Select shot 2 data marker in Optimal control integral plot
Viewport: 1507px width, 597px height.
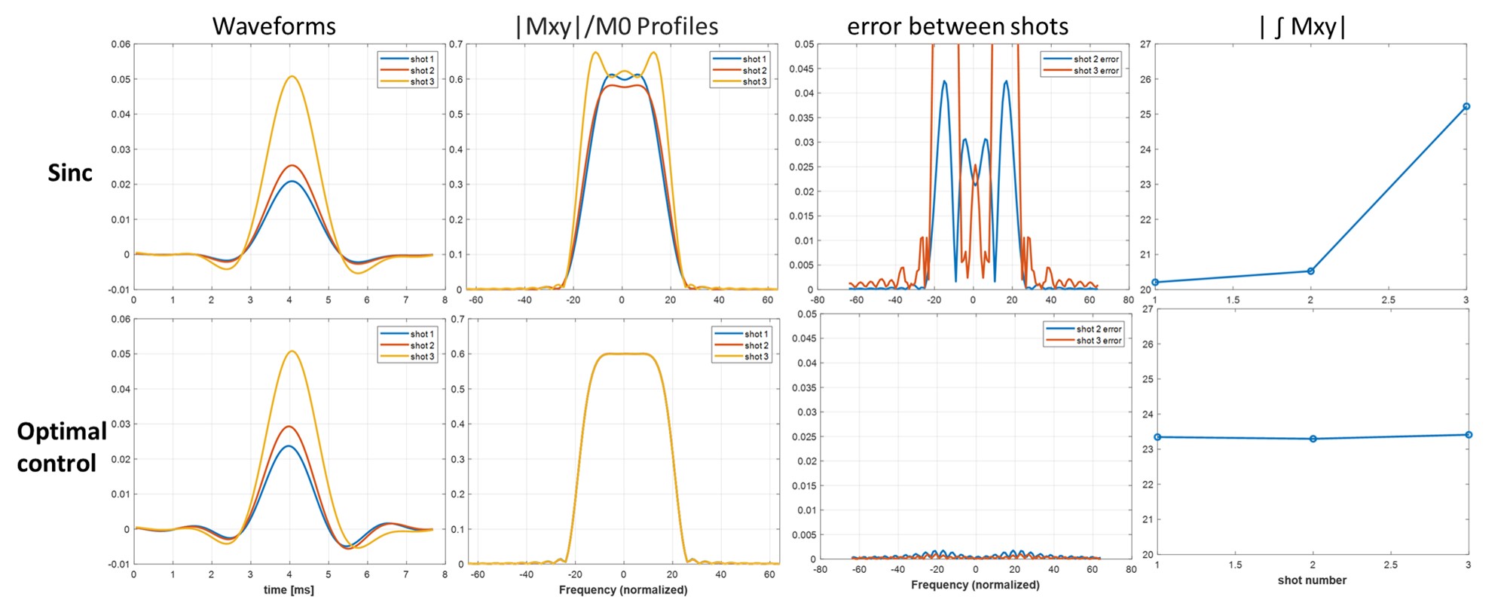click(x=1313, y=439)
